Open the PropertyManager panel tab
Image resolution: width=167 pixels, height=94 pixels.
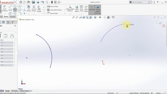point(4,22)
